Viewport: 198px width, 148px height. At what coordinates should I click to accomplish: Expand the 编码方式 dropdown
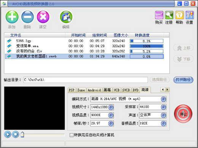163,99
